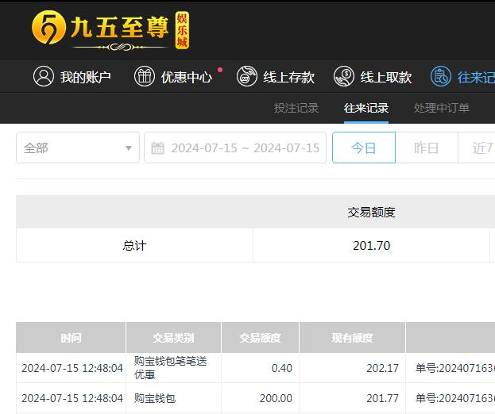Click the 线上存款 deposit icon
The width and height of the screenshot is (495, 414).
point(247,76)
